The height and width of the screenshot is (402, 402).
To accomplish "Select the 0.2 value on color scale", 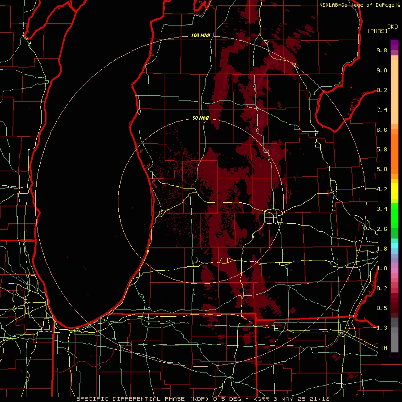I will click(x=382, y=289).
